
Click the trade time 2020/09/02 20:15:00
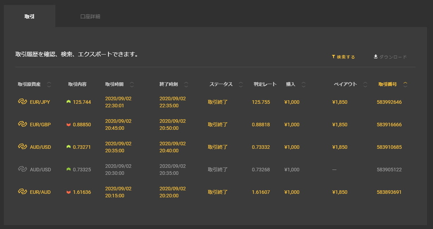click(x=118, y=192)
